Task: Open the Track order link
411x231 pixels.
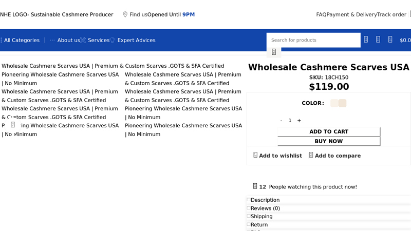Action: [391, 15]
